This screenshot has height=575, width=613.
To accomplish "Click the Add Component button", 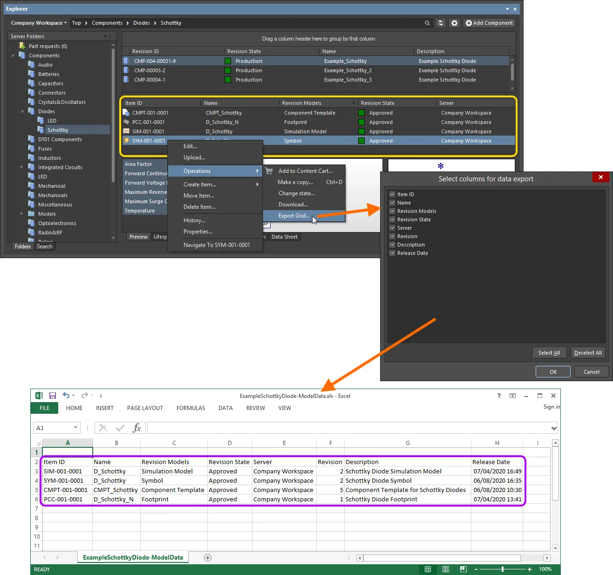I will 489,23.
